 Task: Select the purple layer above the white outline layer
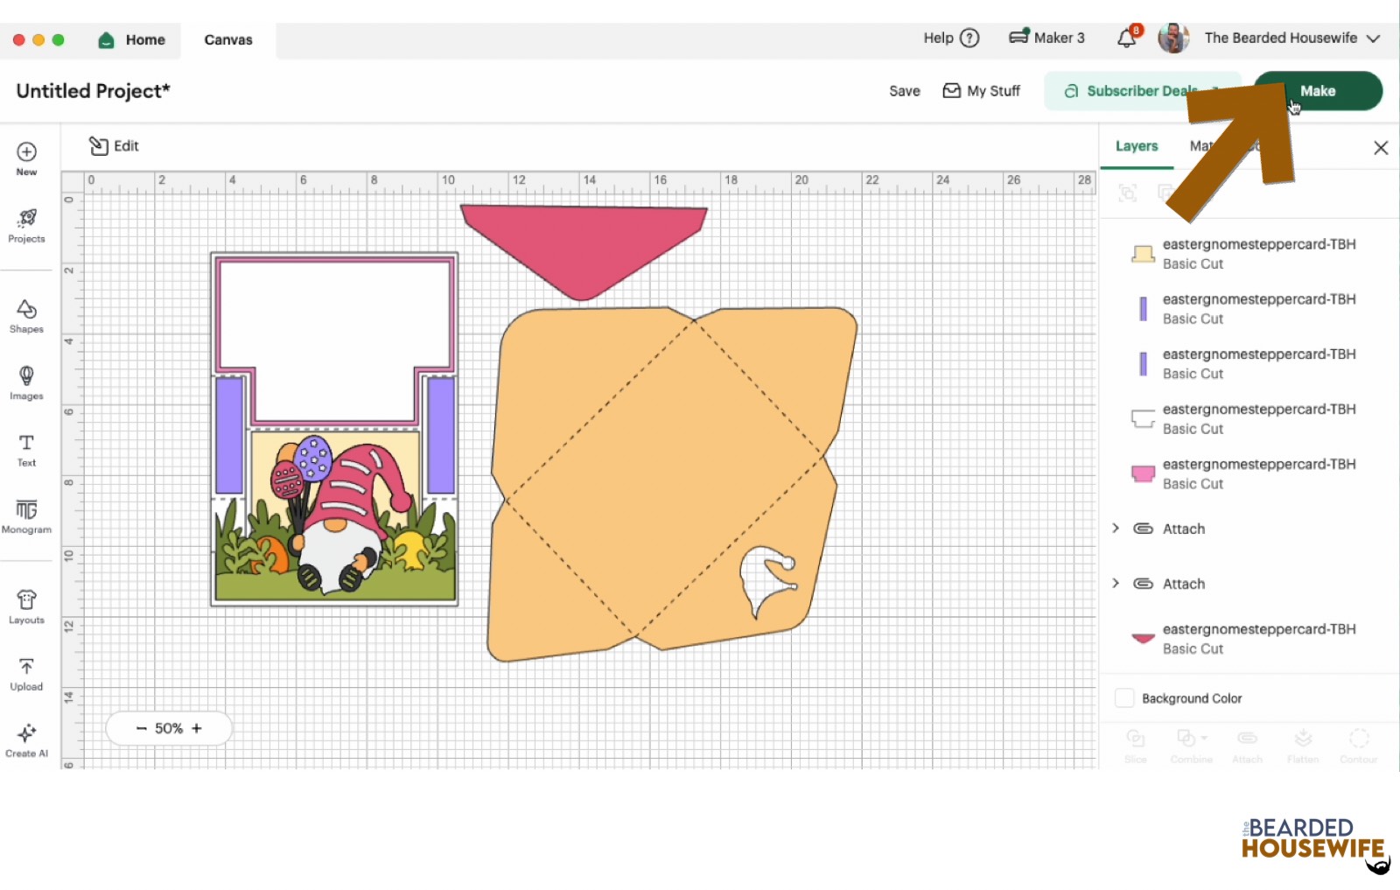pos(1248,364)
